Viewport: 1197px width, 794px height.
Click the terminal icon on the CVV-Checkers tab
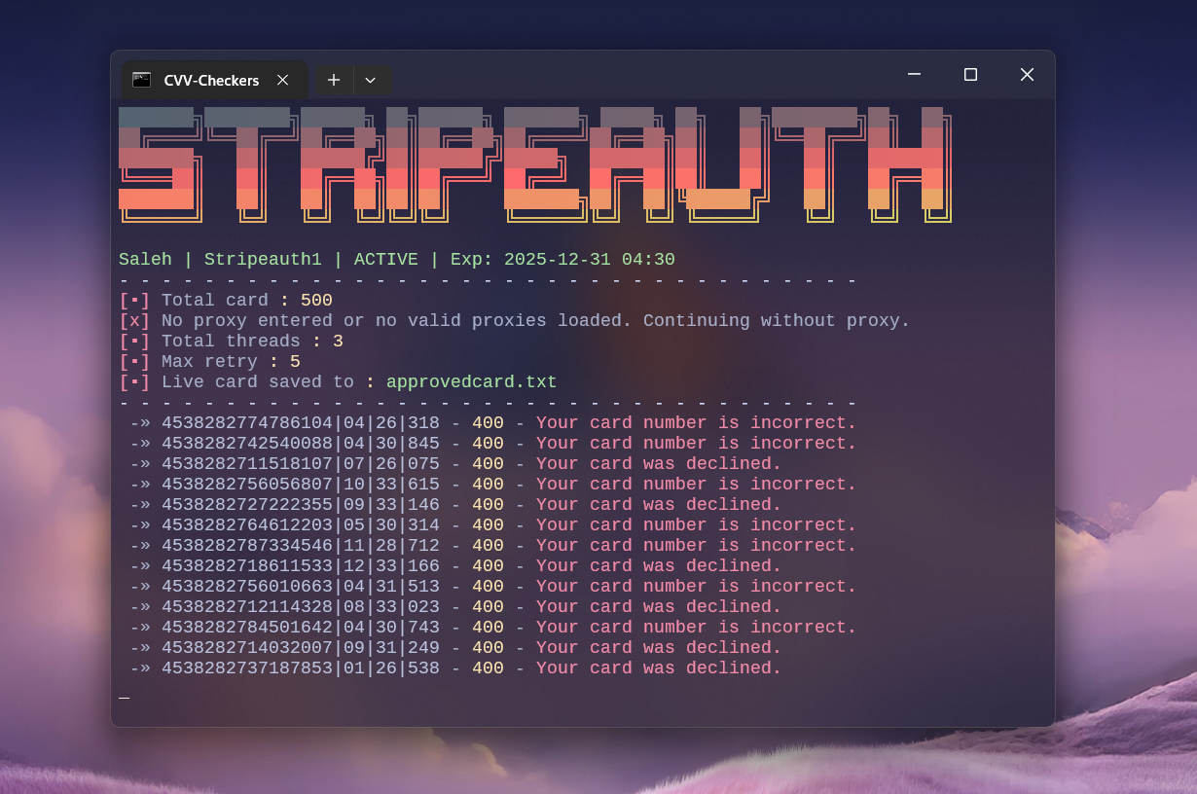coord(142,80)
